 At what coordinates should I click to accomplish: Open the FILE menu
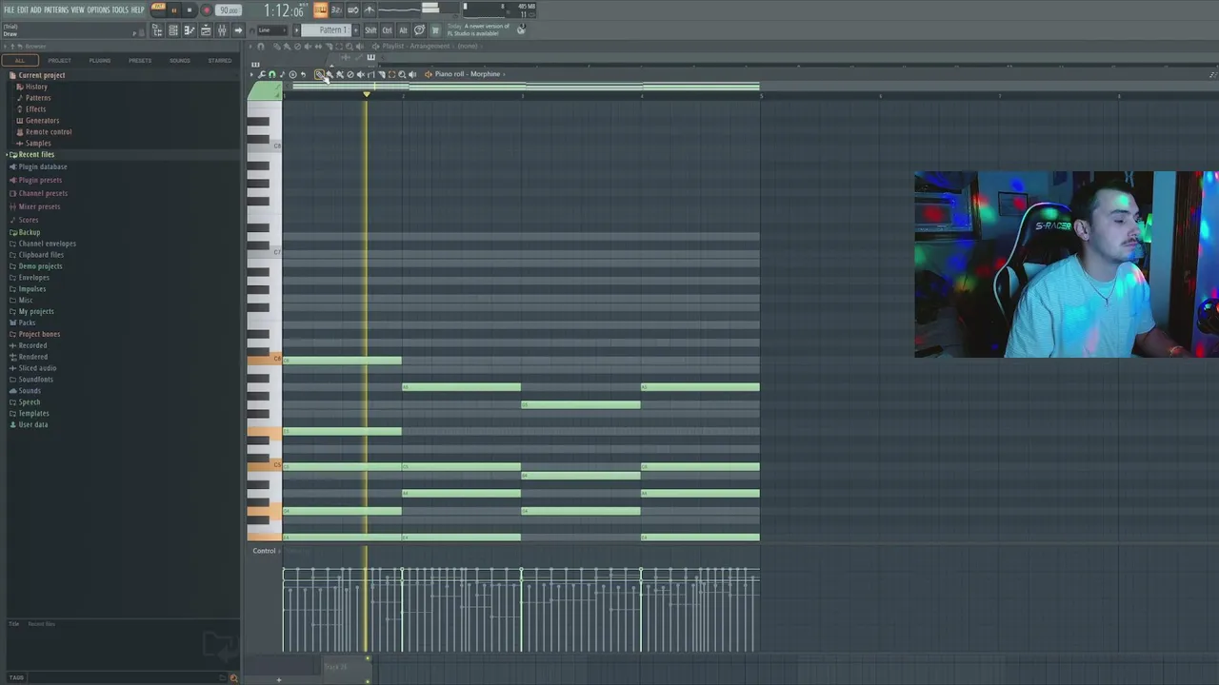point(9,10)
